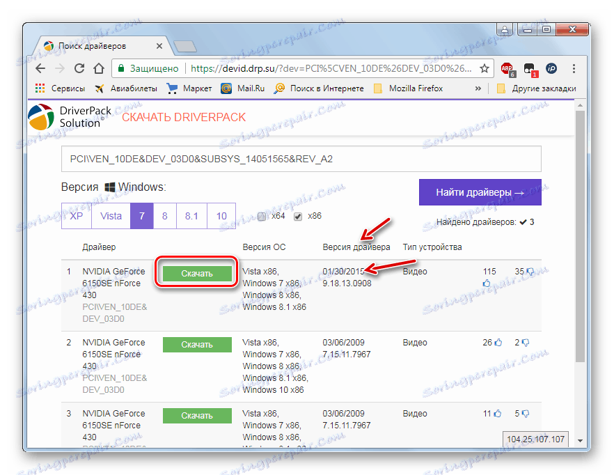
Task: Click the iP extension icon
Action: 551,68
